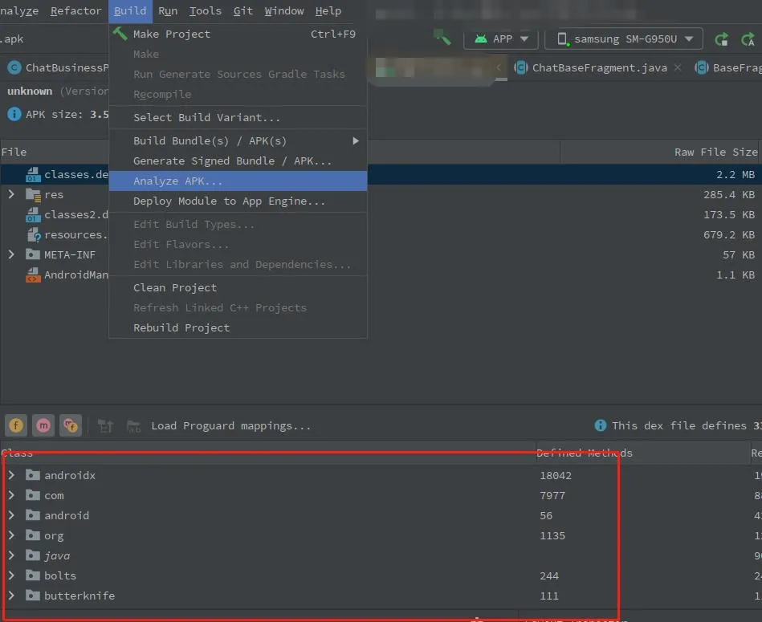The height and width of the screenshot is (622, 762).
Task: Open the Run menu
Action: (168, 10)
